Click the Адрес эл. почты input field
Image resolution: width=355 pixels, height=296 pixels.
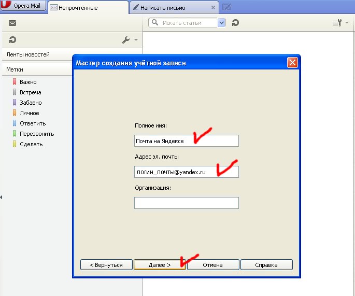[x=187, y=172]
